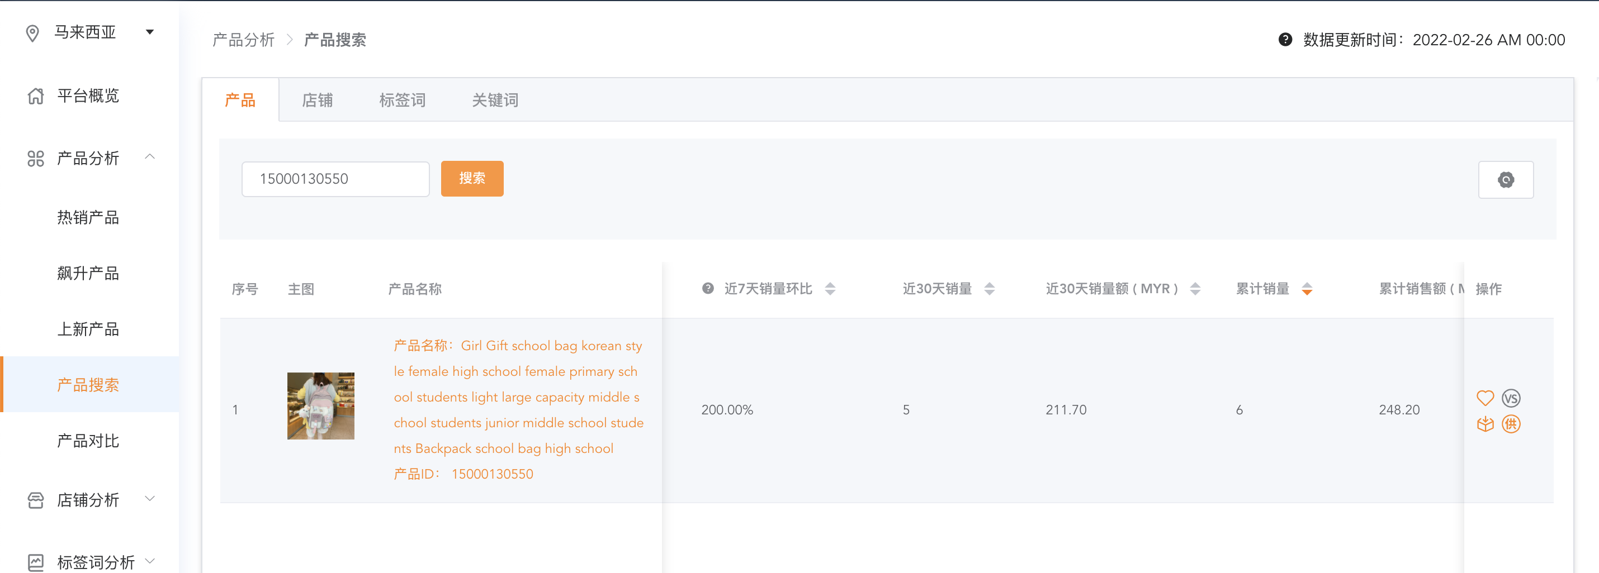Click the help icon beside 数据更新时间
This screenshot has height=573, width=1599.
click(1285, 40)
